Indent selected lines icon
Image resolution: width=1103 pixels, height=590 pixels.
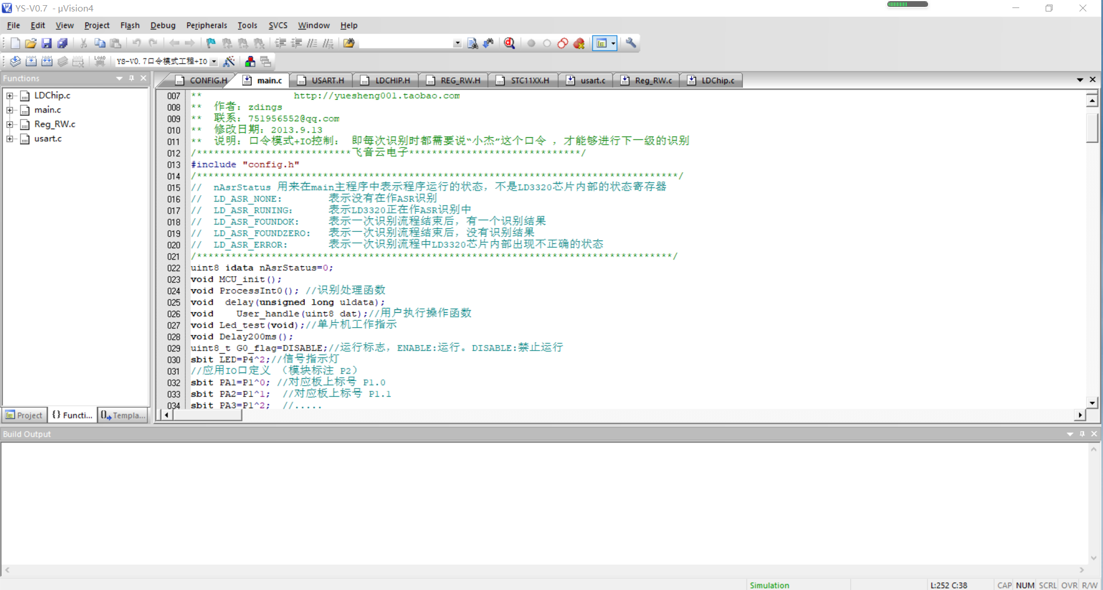(280, 43)
